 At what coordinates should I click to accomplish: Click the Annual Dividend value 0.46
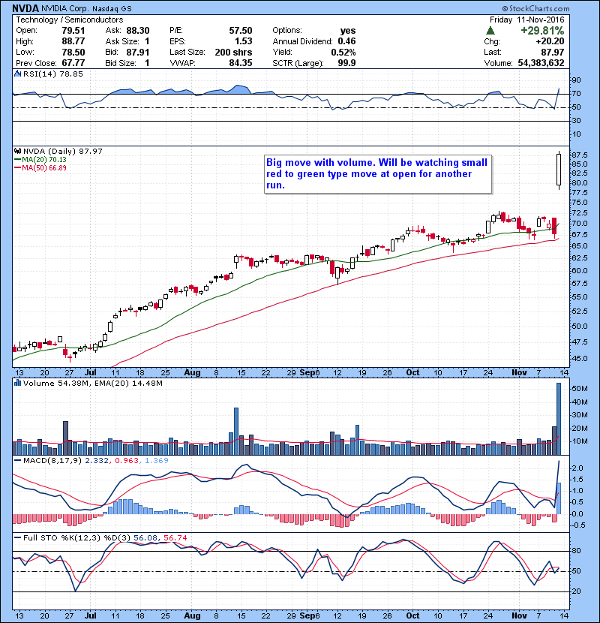click(346, 41)
